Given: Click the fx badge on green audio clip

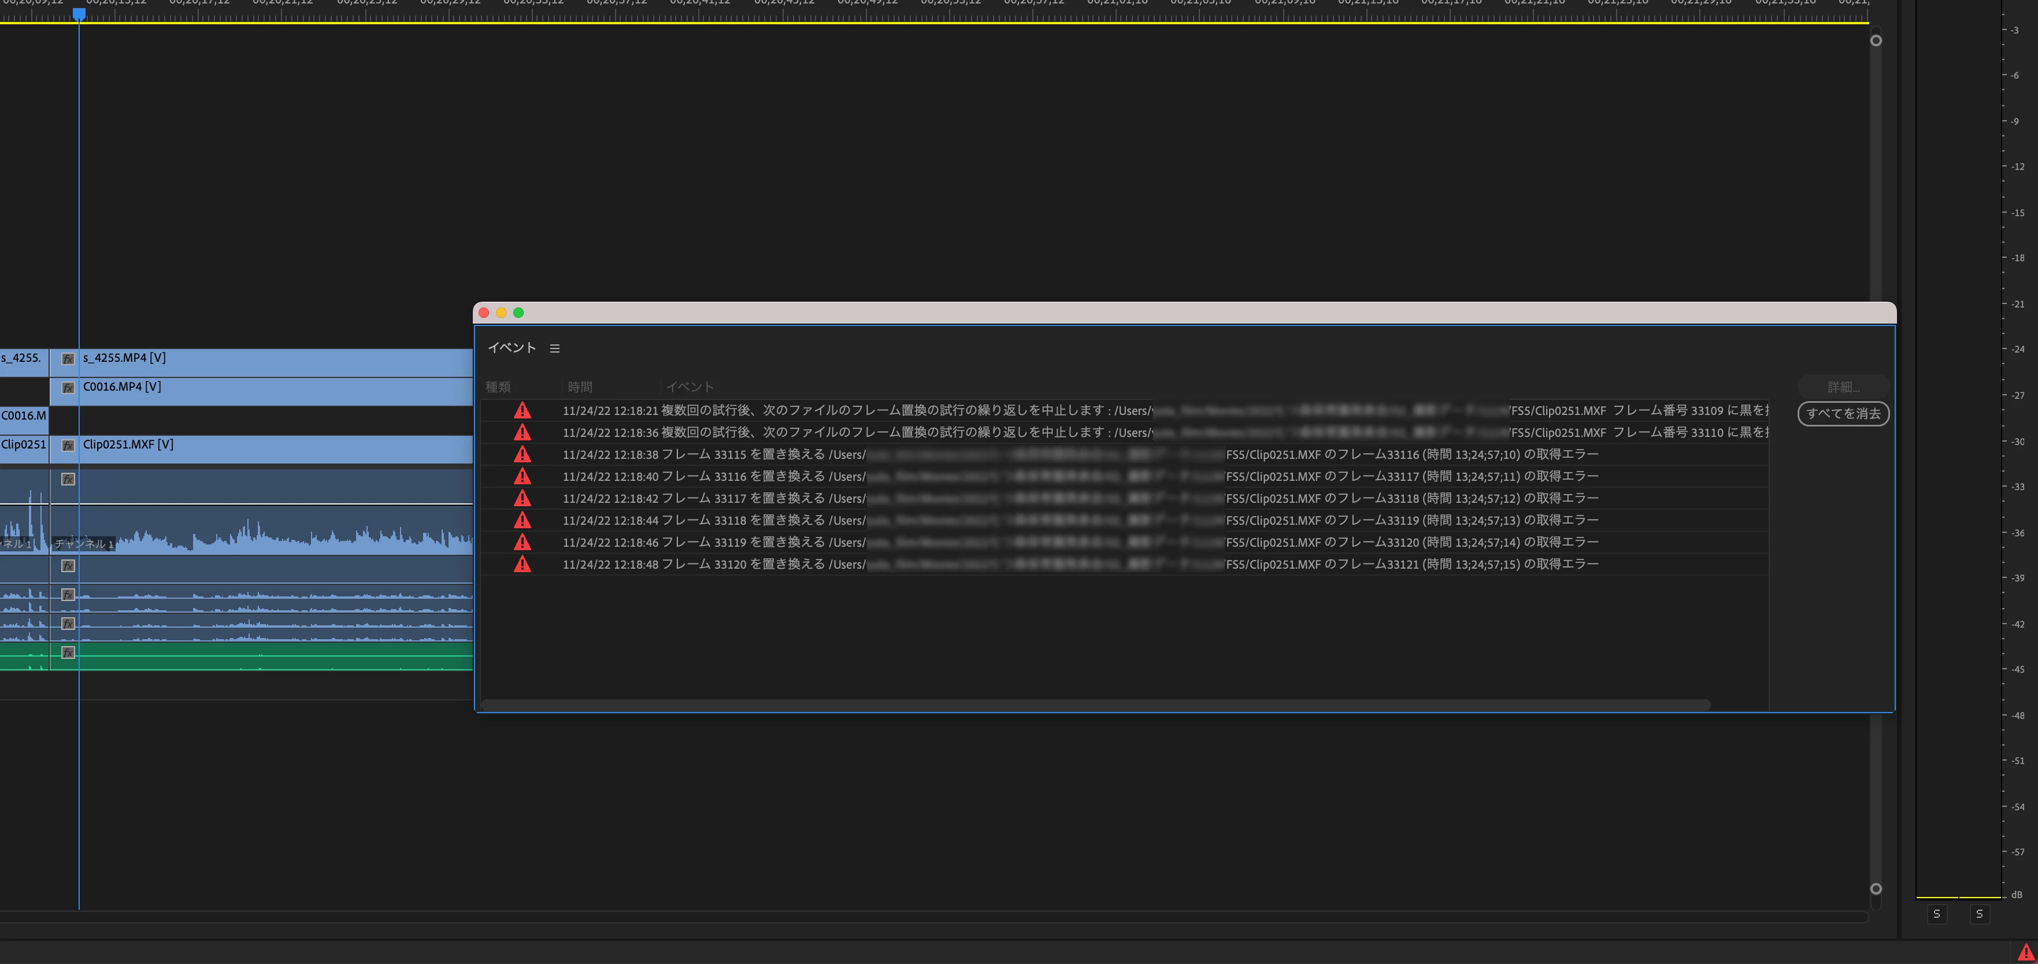Looking at the screenshot, I should pyautogui.click(x=68, y=652).
